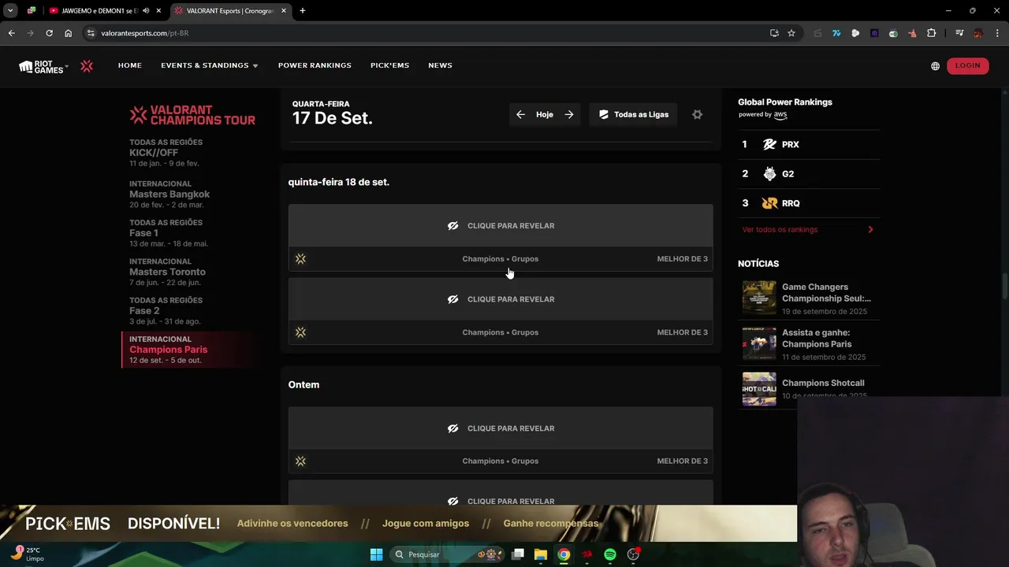Go to previous day with left arrow

[520, 115]
